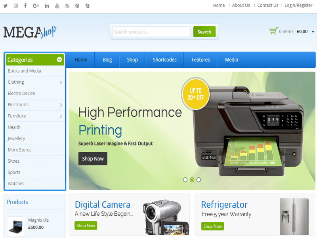Screen dimensions: 317x238
Task: Expand the Clothing category submenu arrow
Action: coord(61,83)
